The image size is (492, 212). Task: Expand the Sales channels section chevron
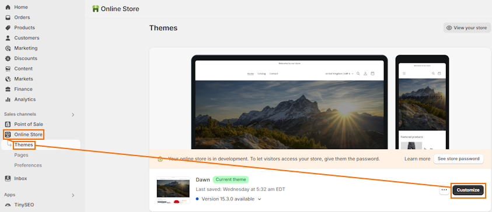[x=73, y=115]
